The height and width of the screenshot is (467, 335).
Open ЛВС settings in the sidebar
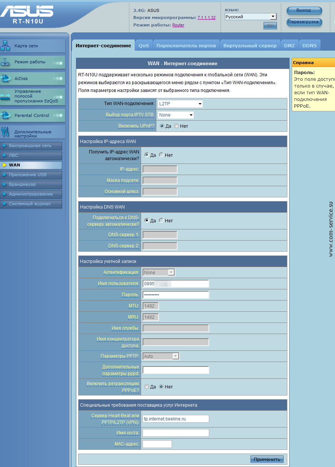pos(31,155)
